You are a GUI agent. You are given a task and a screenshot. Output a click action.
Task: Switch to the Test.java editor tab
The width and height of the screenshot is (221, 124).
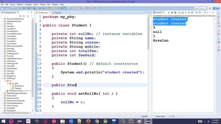tap(57, 13)
